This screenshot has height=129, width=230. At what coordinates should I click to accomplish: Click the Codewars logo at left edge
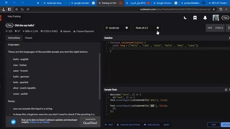1,18
